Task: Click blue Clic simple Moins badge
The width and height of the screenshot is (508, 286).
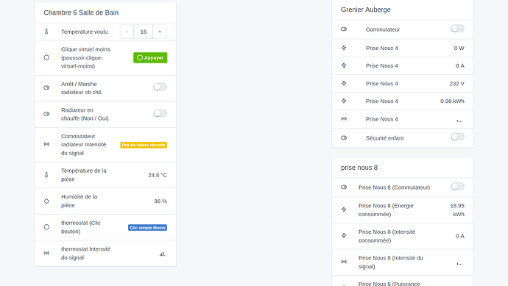Action: click(x=147, y=228)
